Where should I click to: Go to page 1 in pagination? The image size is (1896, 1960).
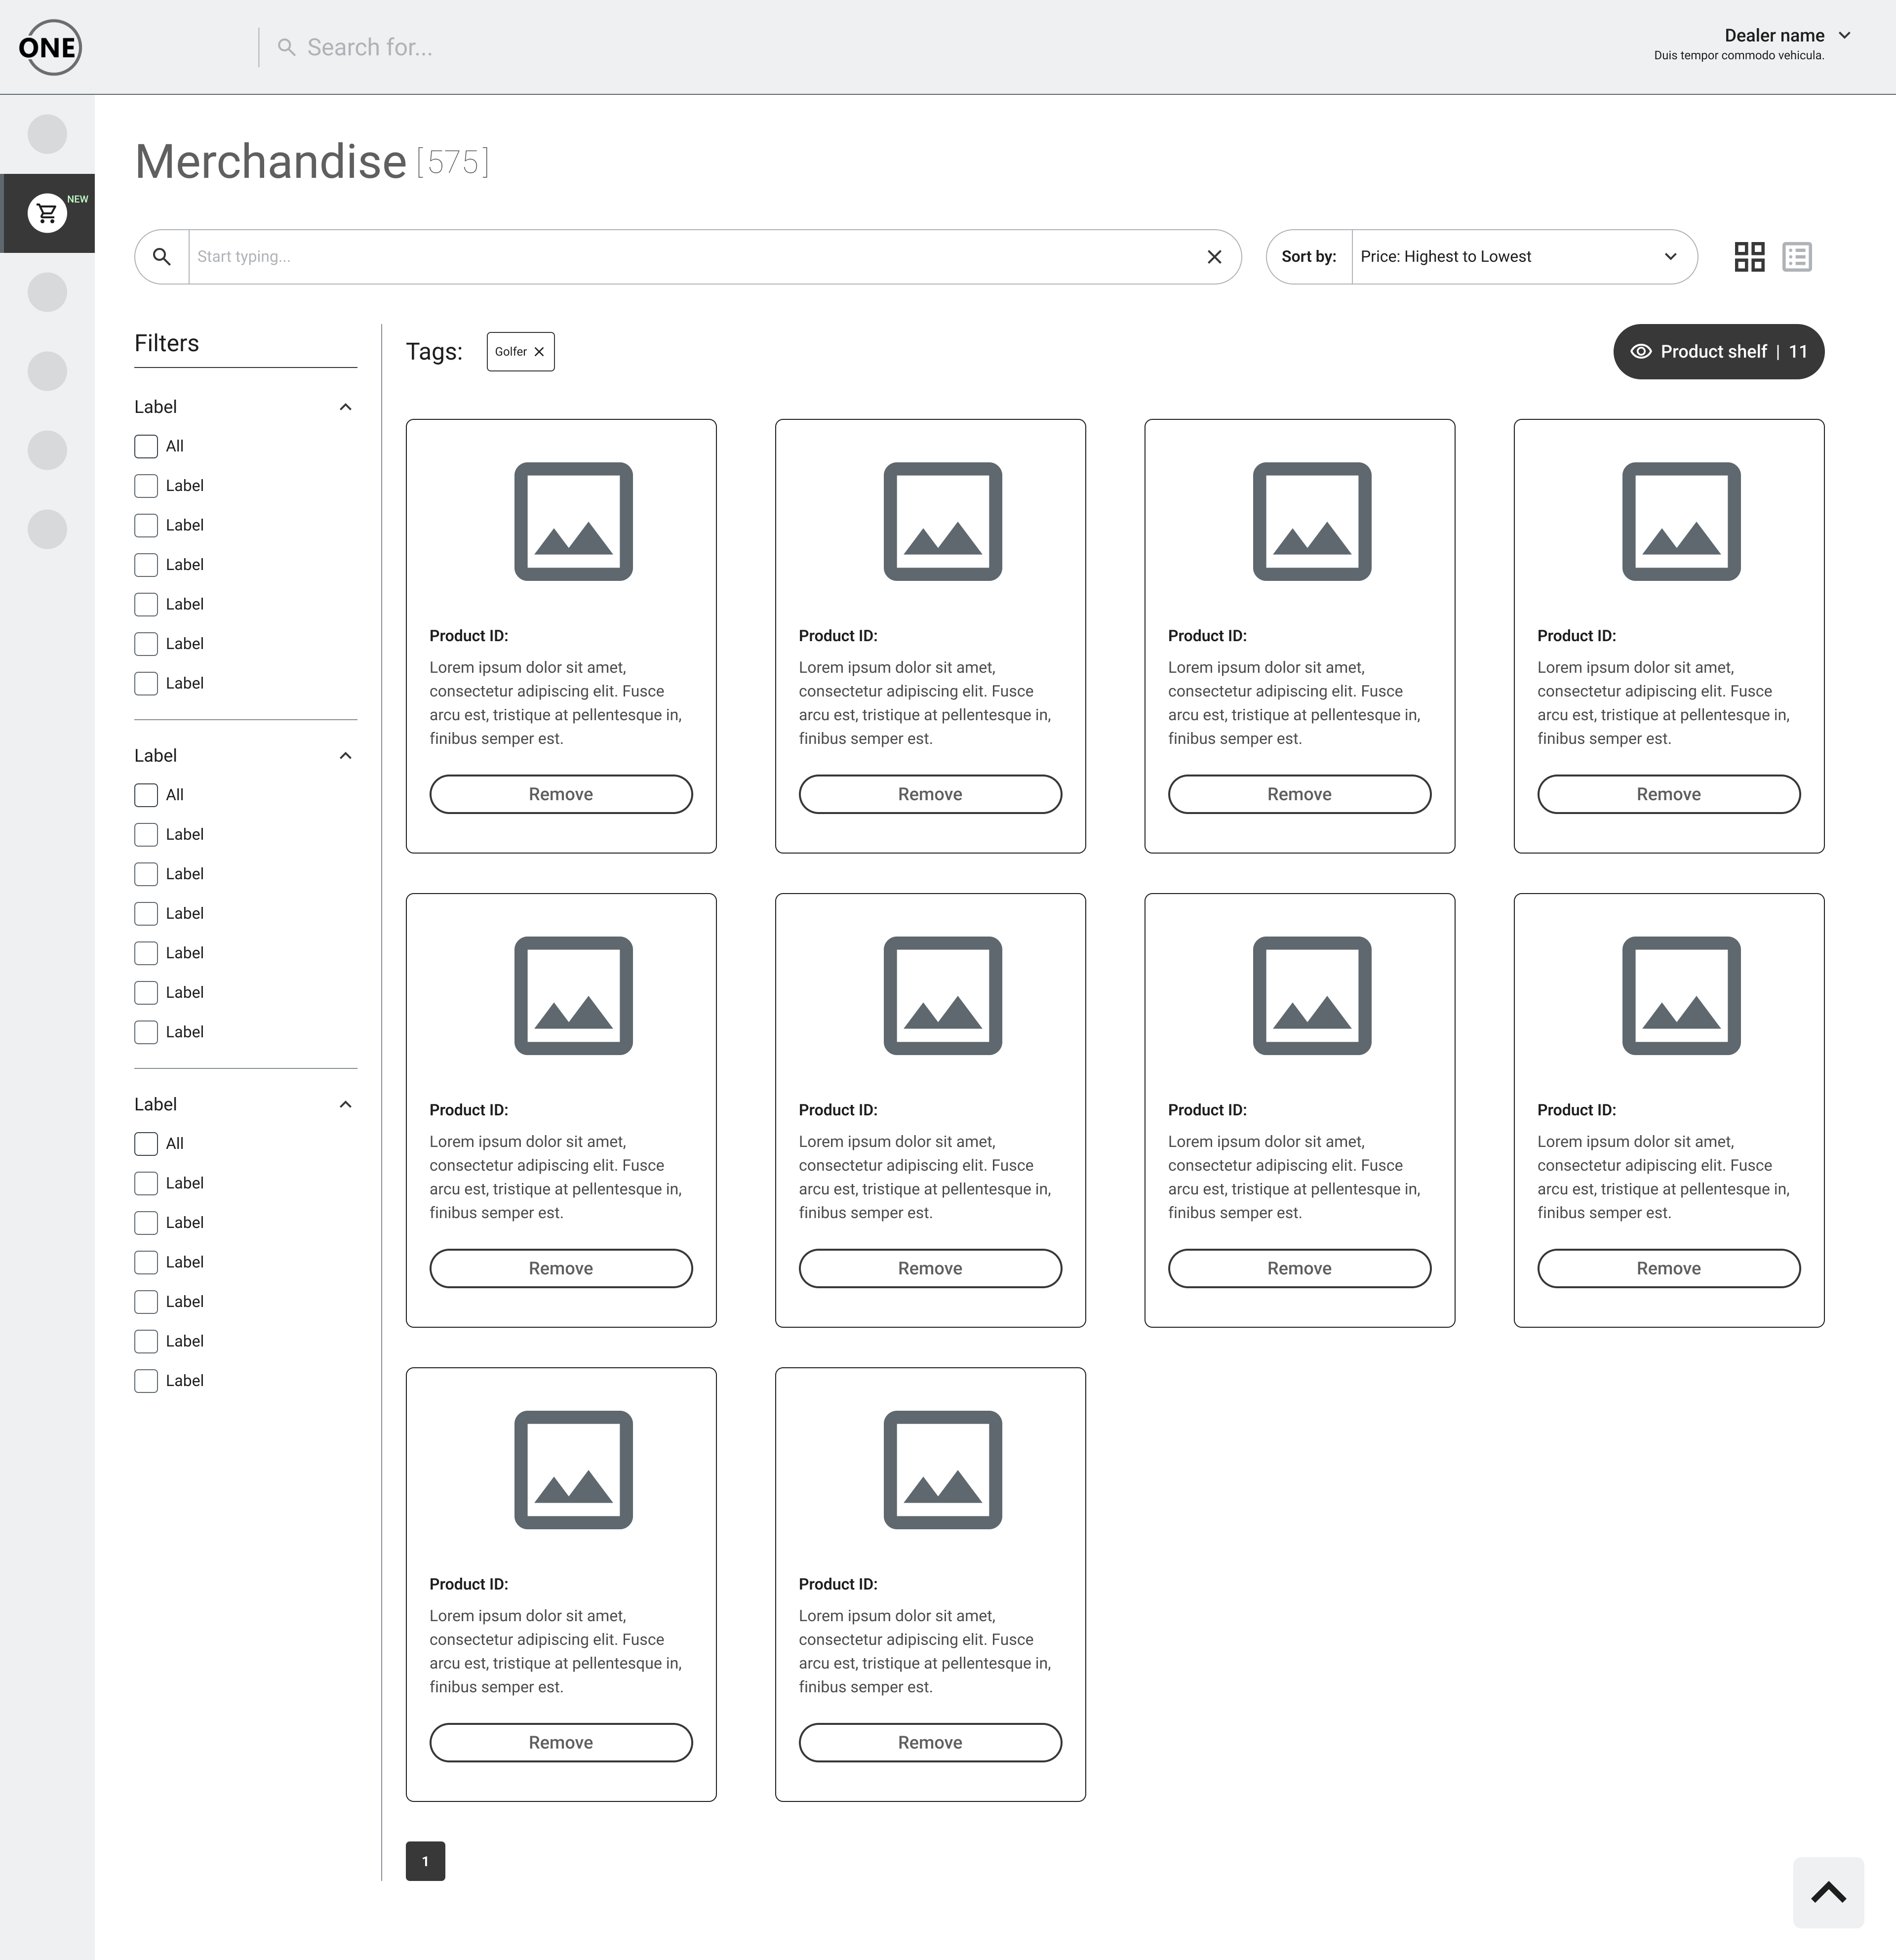point(425,1861)
